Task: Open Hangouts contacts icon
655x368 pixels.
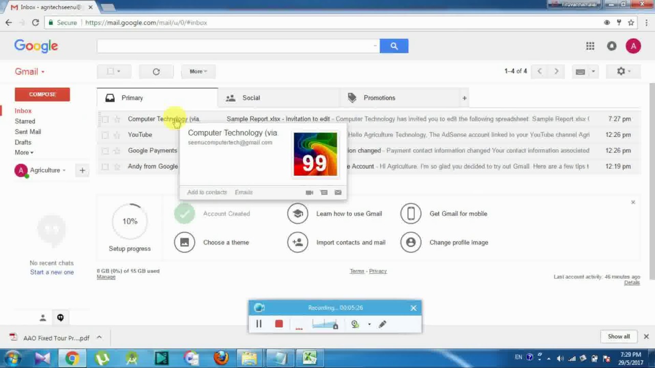Action: pyautogui.click(x=43, y=318)
